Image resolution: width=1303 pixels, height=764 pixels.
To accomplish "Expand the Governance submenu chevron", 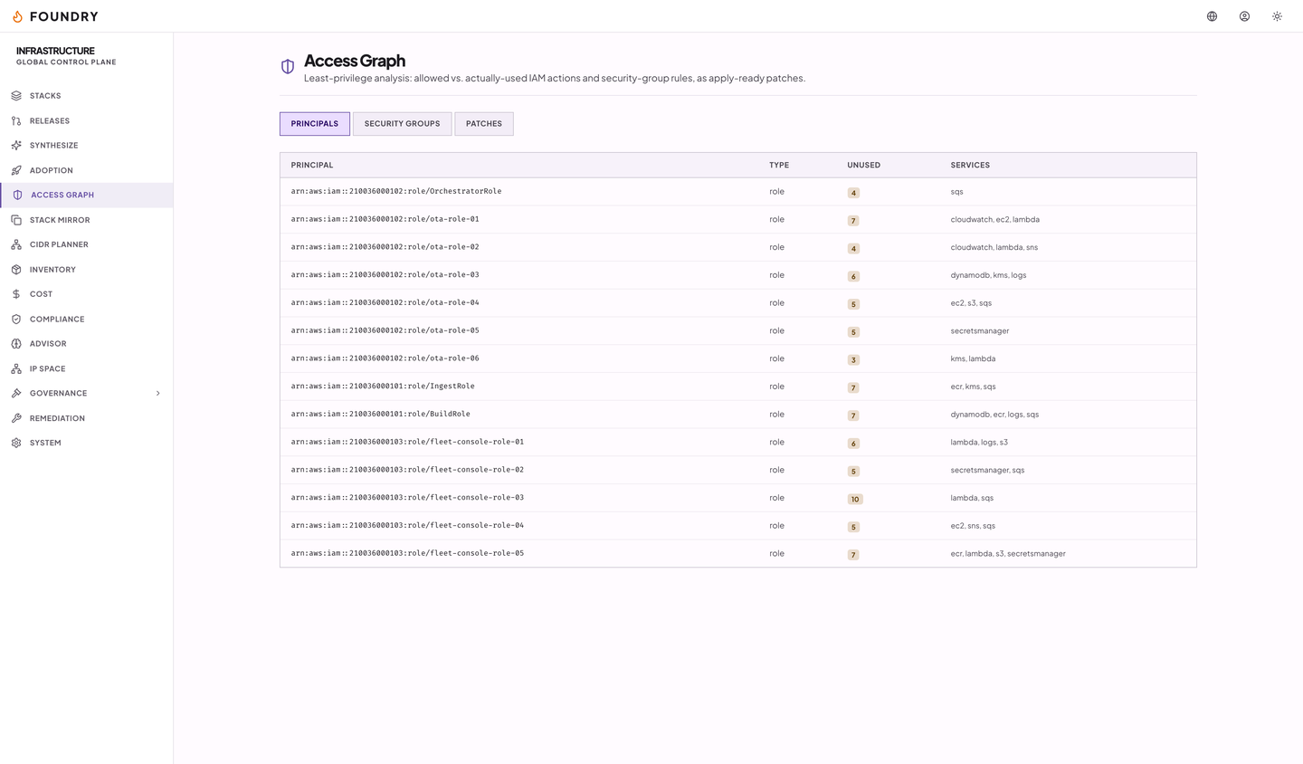I will (x=158, y=394).
